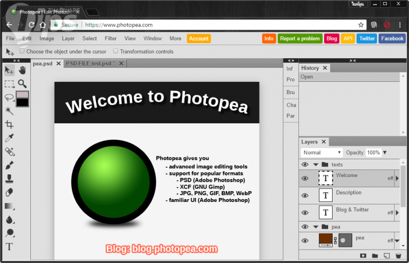
Task: Select the Zoom magnifier tool
Action: pos(22,84)
